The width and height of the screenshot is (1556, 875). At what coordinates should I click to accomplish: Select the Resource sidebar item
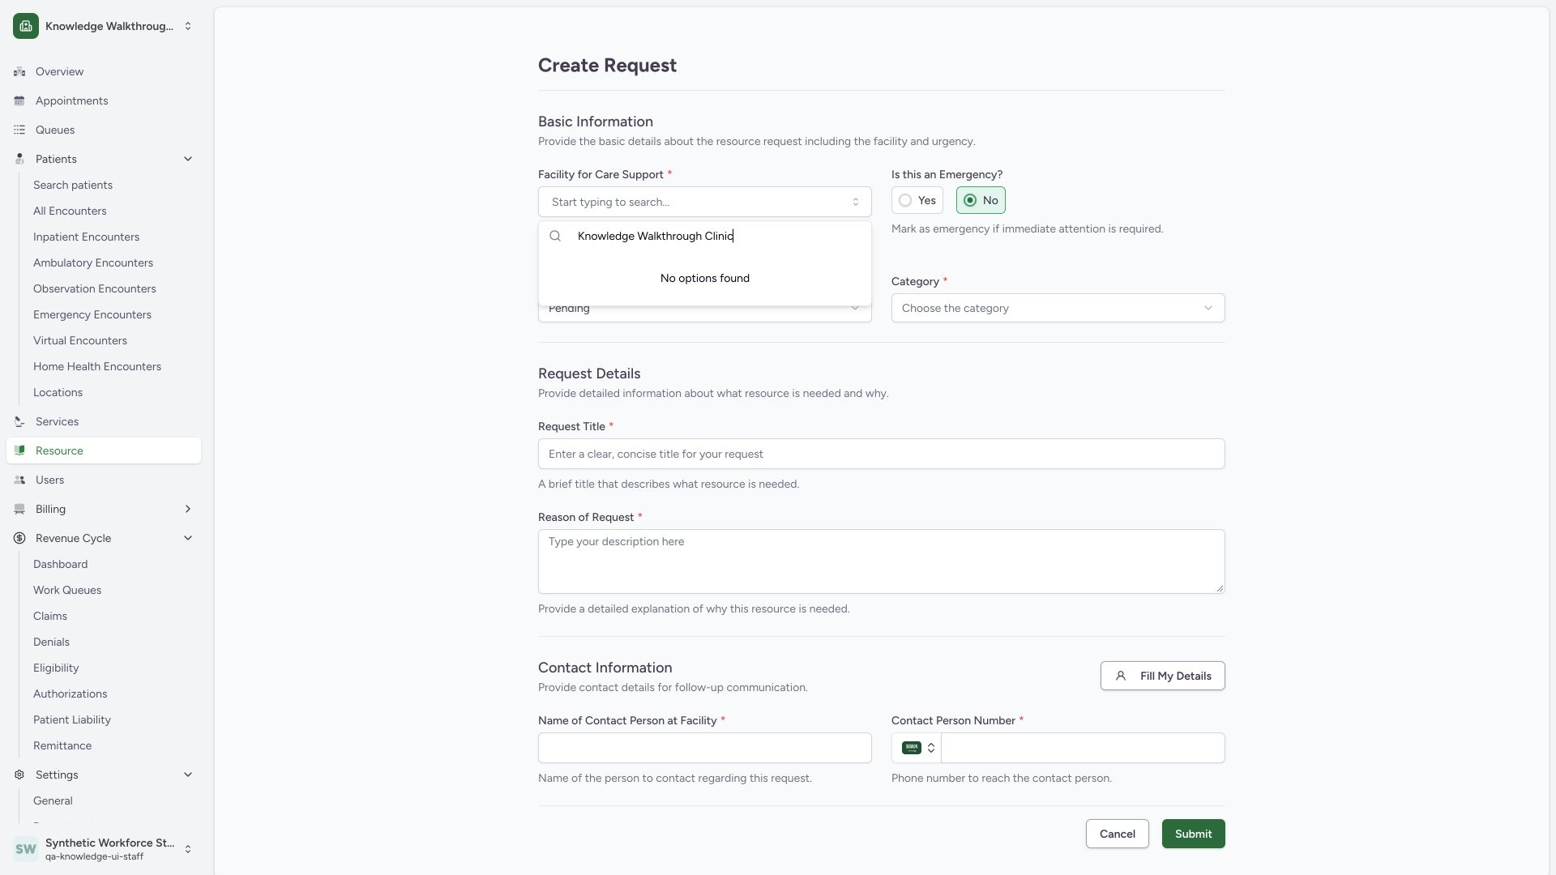(104, 450)
